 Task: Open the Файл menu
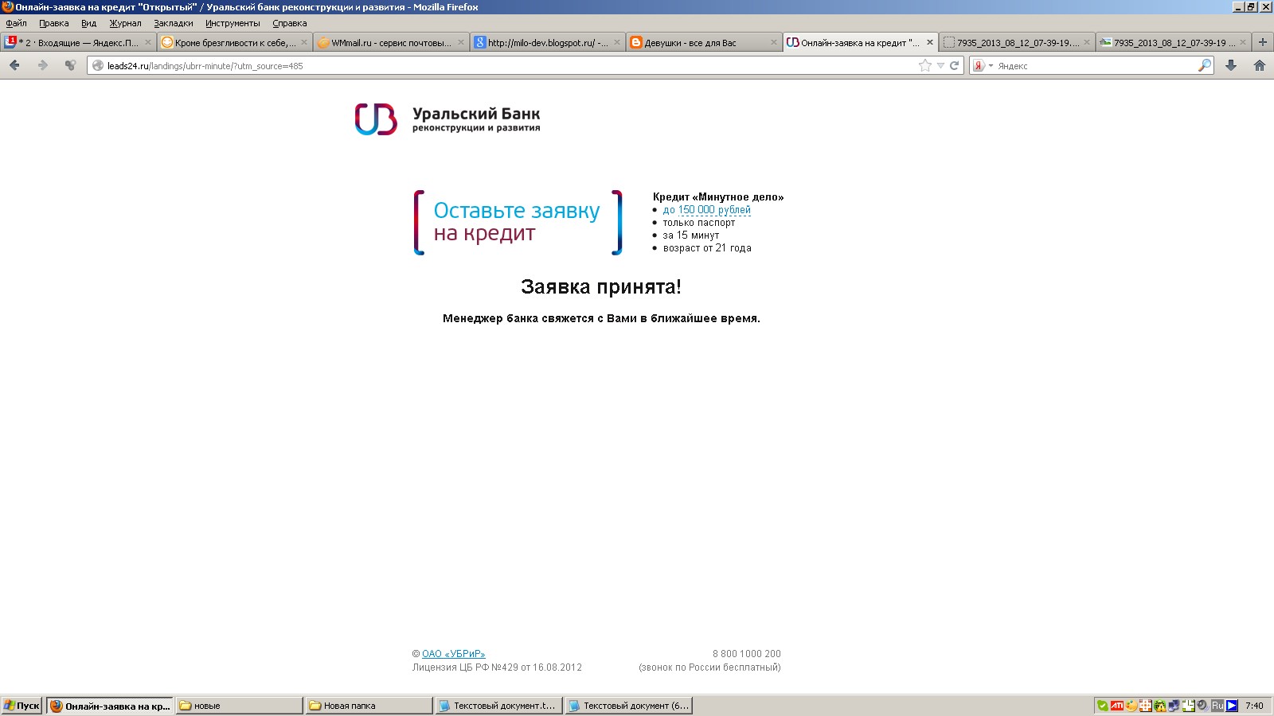point(17,23)
